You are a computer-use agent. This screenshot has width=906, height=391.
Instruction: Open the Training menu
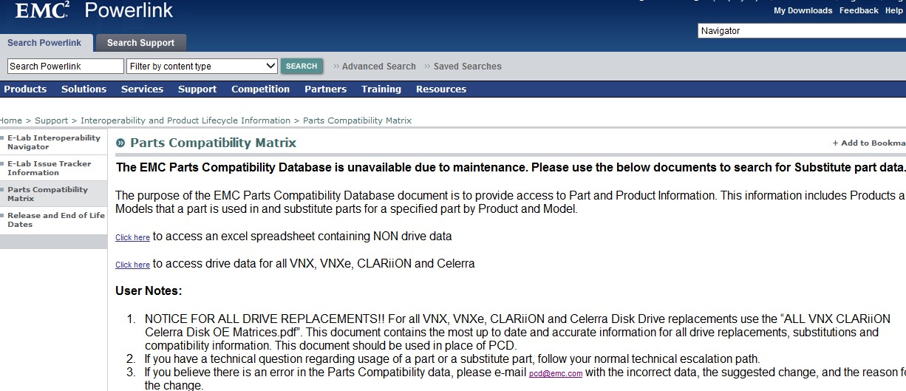click(381, 89)
